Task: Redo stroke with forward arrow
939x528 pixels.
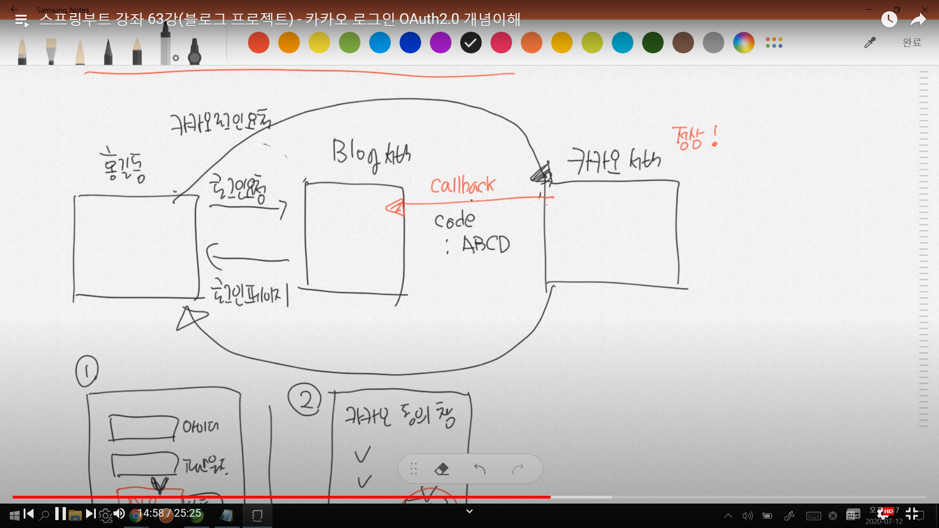Action: 518,469
